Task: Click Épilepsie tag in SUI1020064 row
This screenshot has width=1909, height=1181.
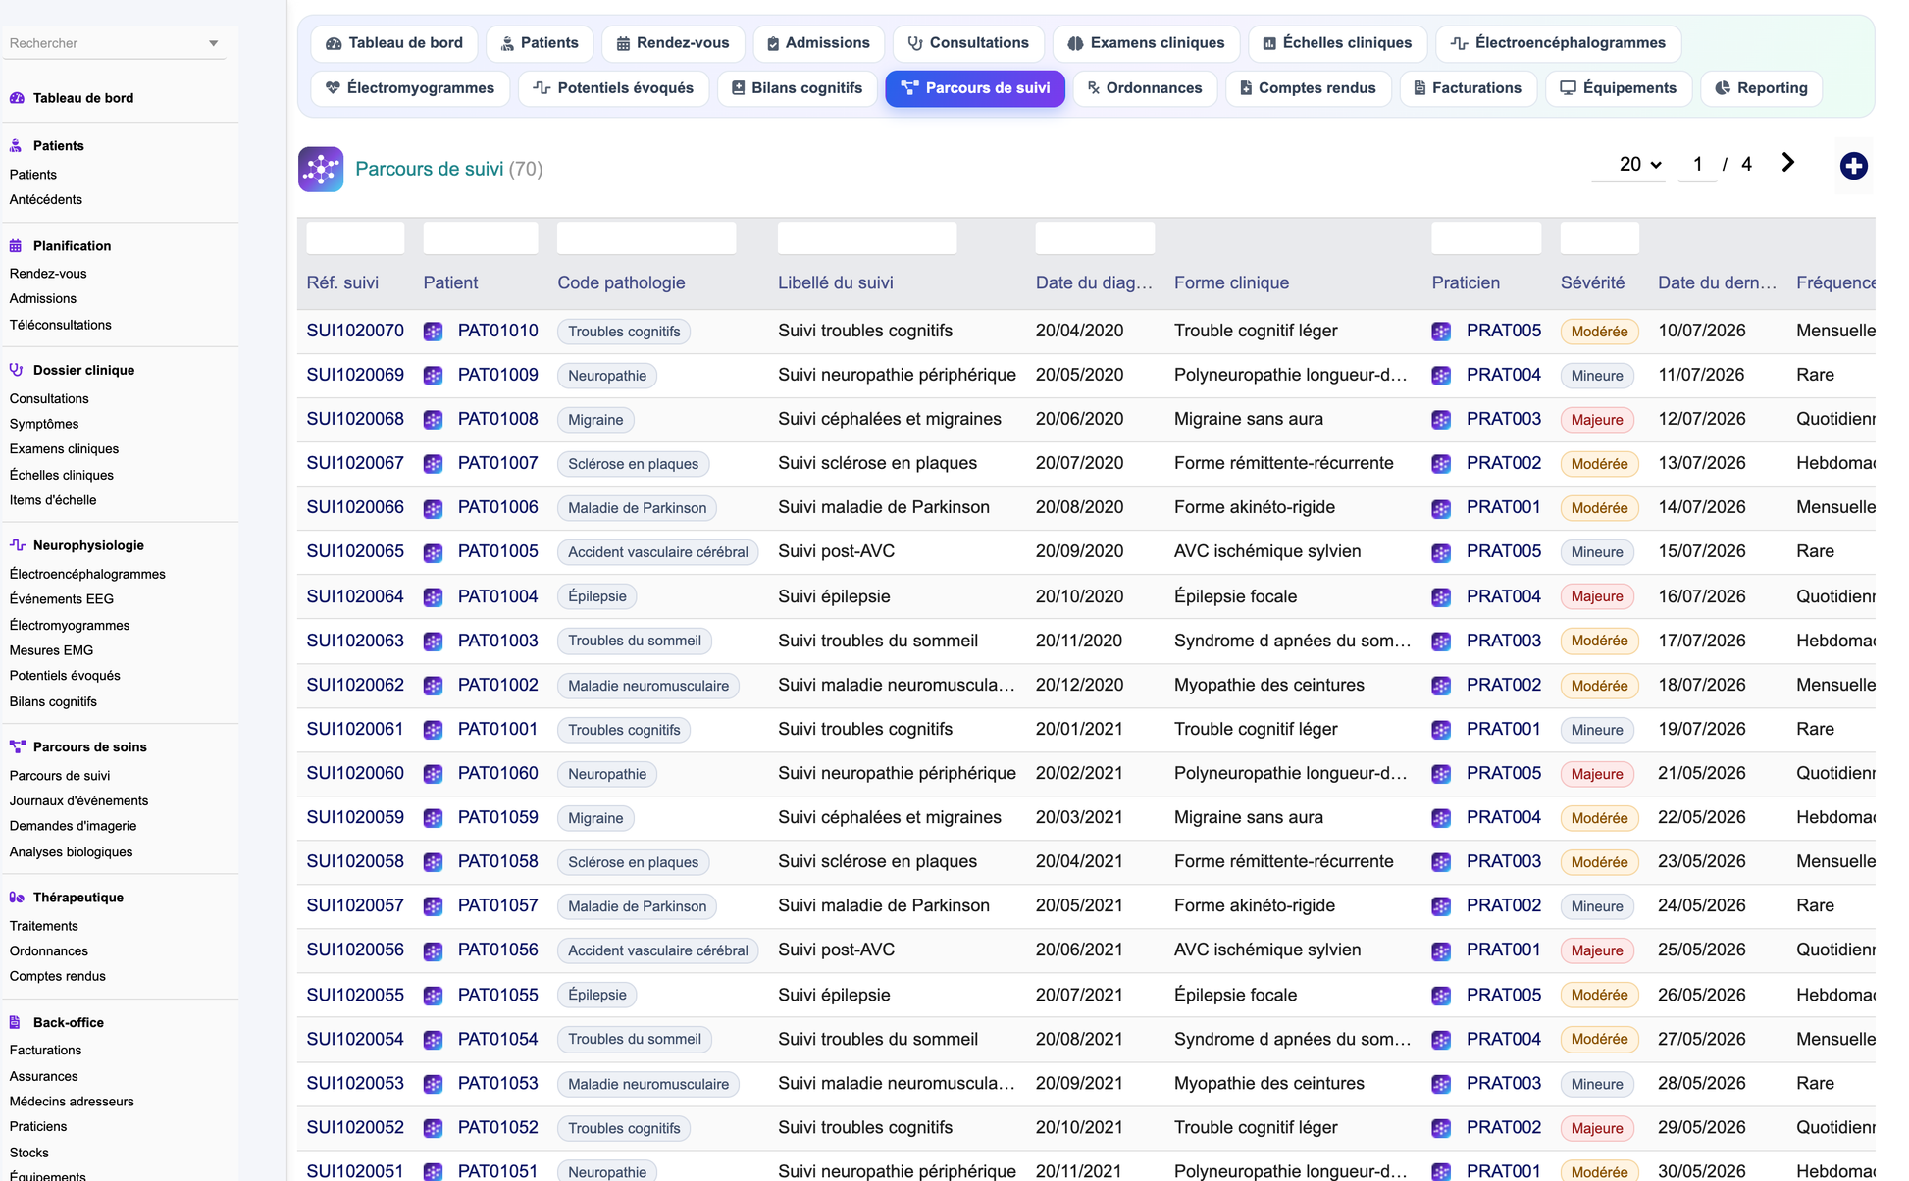Action: pyautogui.click(x=597, y=596)
